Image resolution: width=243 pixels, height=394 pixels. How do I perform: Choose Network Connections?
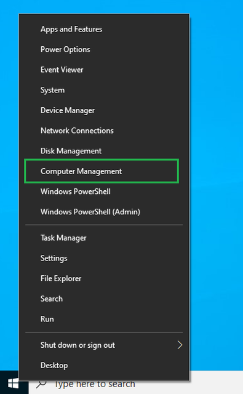[104, 131]
